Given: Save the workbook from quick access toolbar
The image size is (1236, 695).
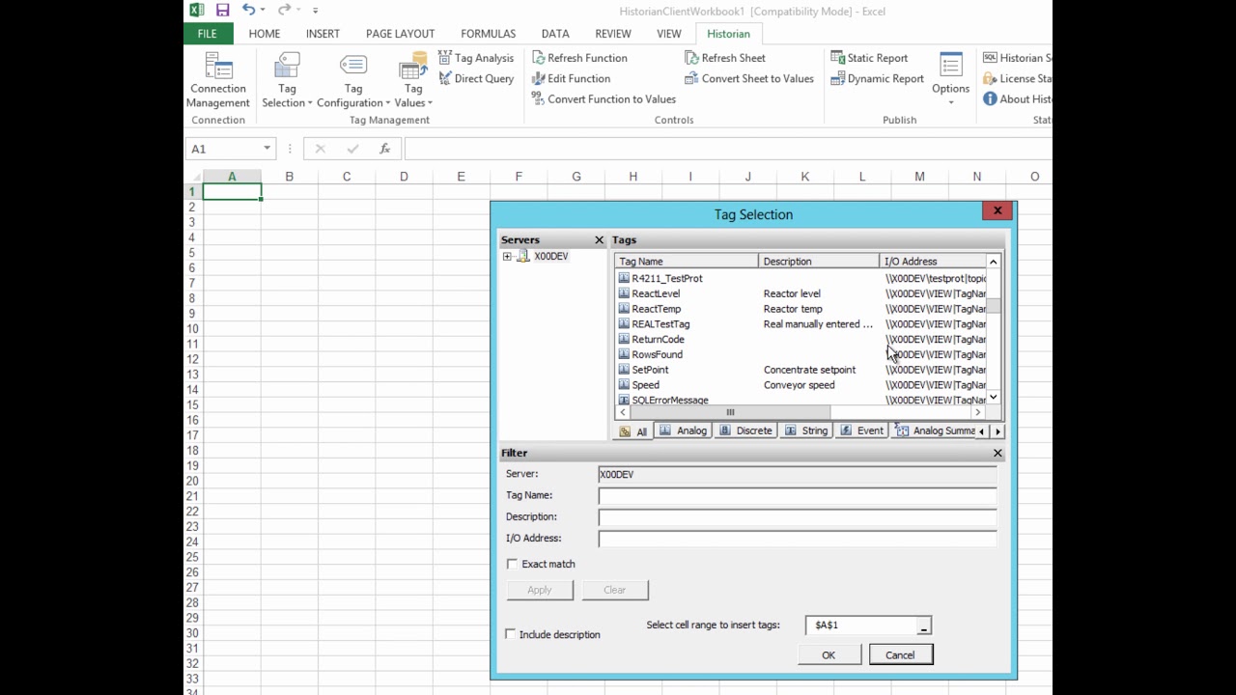Looking at the screenshot, I should [x=222, y=11].
